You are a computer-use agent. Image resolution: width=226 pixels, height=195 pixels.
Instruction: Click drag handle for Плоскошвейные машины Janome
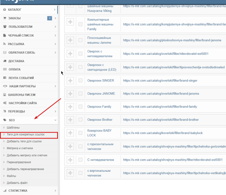tap(70, 40)
